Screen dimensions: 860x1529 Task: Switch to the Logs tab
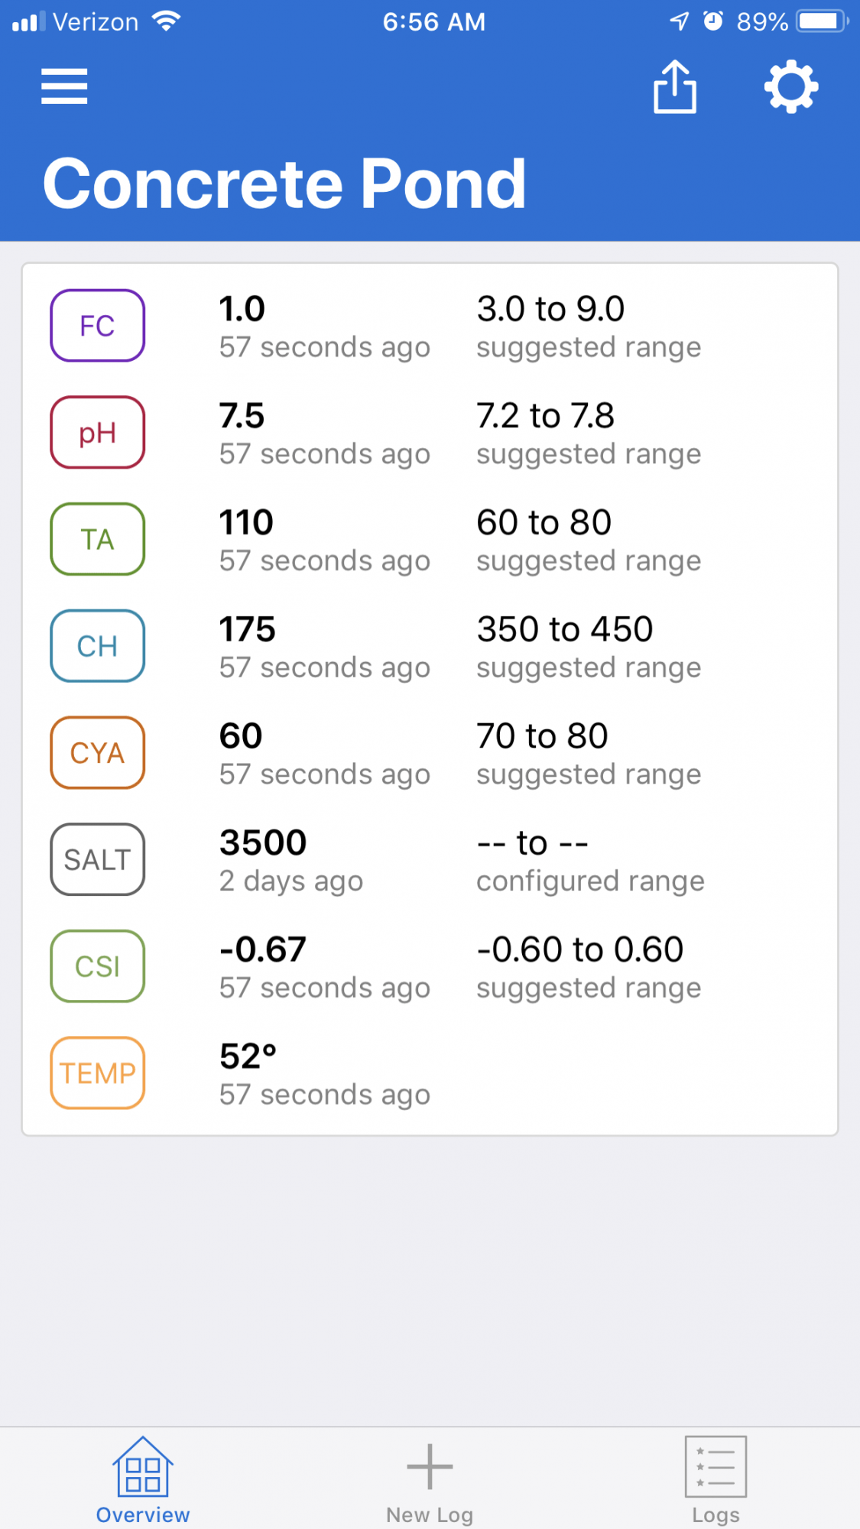716,1480
